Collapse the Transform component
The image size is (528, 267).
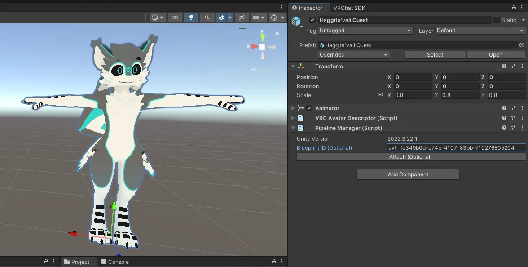[x=293, y=67]
